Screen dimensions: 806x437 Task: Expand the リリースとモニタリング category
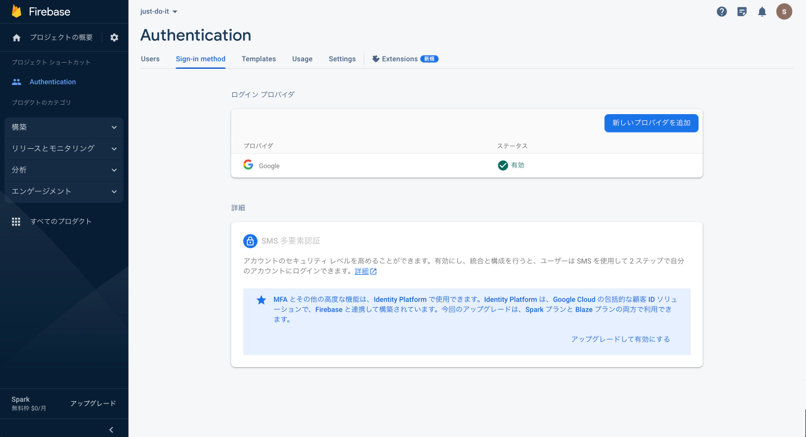[x=64, y=148]
